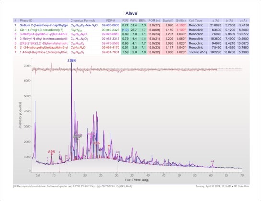Click the 70 tick on Two-Theta axis
The width and height of the screenshot is (261, 201).
pyautogui.click(x=242, y=175)
